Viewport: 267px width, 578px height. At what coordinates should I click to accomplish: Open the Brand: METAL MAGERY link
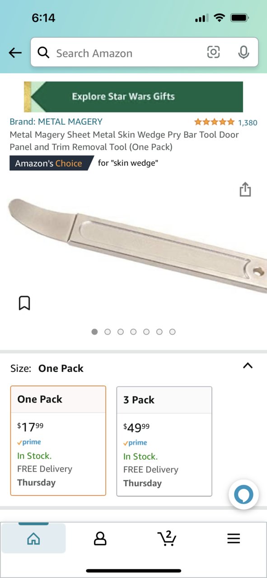coord(56,122)
